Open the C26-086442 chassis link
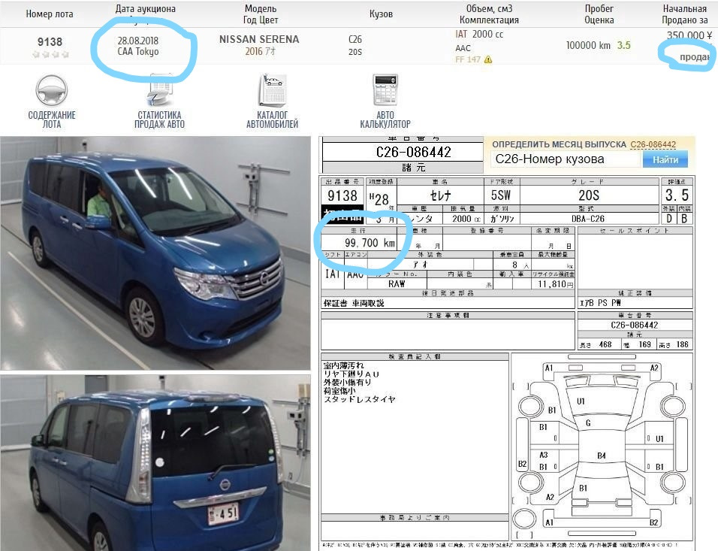This screenshot has height=551, width=718. [653, 144]
